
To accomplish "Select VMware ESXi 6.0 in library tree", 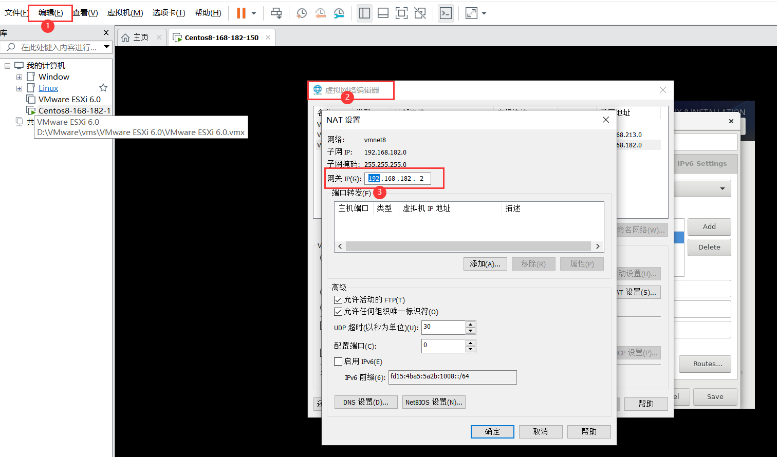I will 69,100.
